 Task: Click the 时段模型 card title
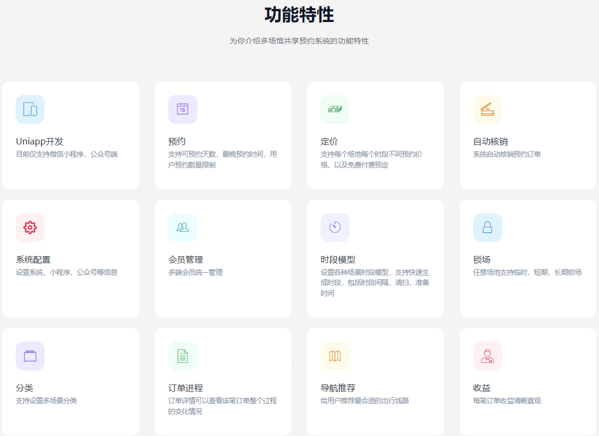(x=338, y=260)
